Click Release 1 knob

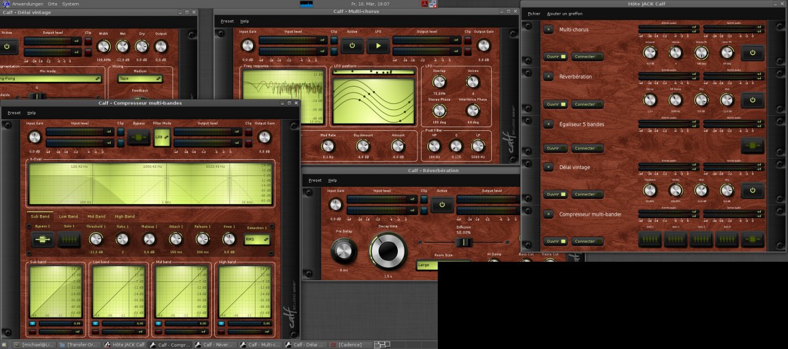202,238
